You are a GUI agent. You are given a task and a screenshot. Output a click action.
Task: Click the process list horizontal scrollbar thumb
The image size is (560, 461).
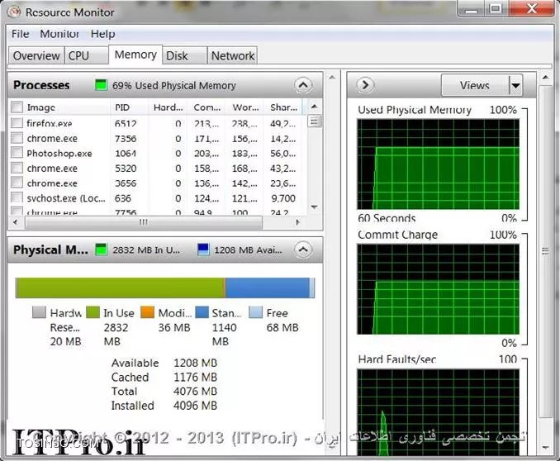point(144,222)
